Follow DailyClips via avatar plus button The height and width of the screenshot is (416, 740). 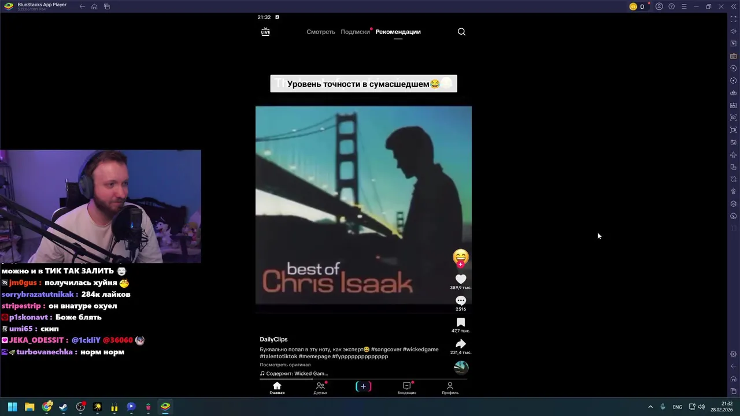point(460,264)
